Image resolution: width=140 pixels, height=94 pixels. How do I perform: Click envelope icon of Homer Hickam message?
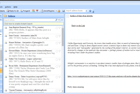click(x=6, y=43)
